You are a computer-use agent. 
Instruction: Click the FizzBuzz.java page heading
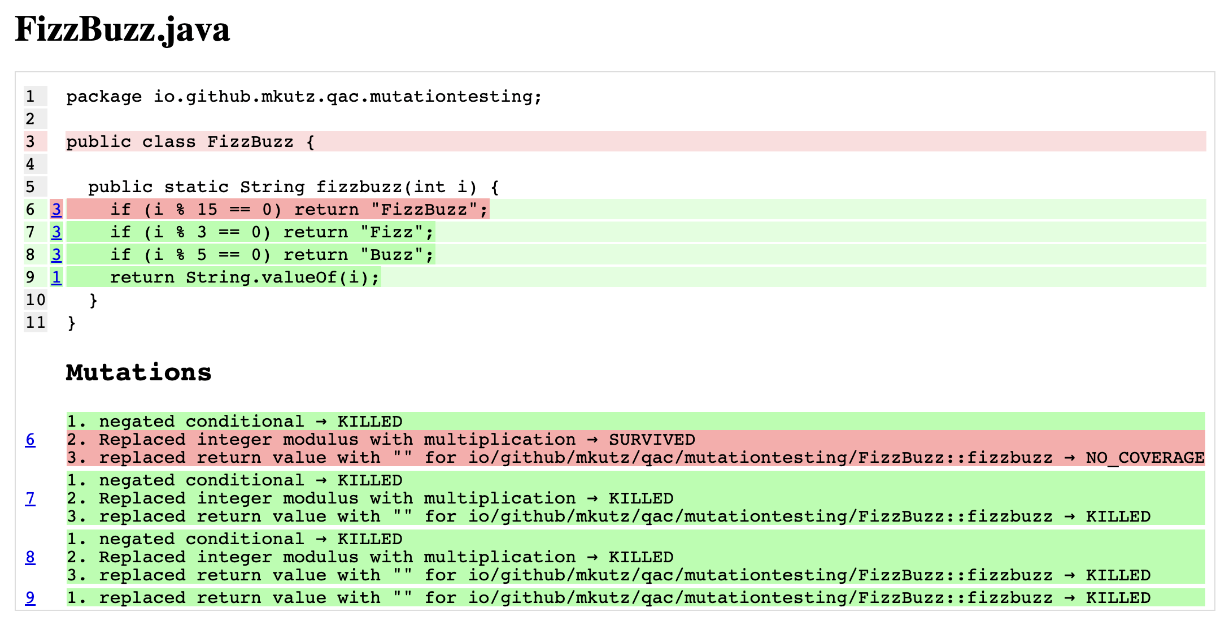[x=122, y=29]
